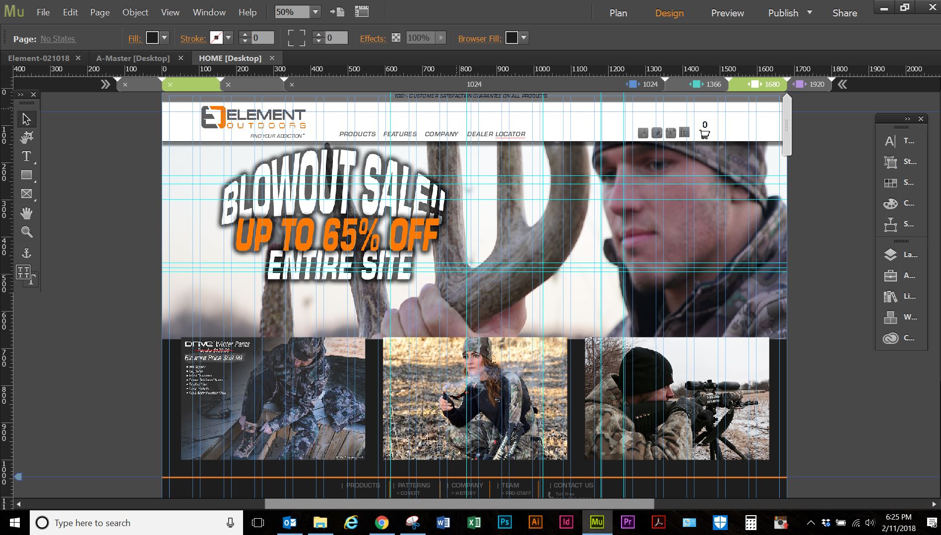The width and height of the screenshot is (941, 535).
Task: Click the Preview mode button
Action: click(727, 13)
